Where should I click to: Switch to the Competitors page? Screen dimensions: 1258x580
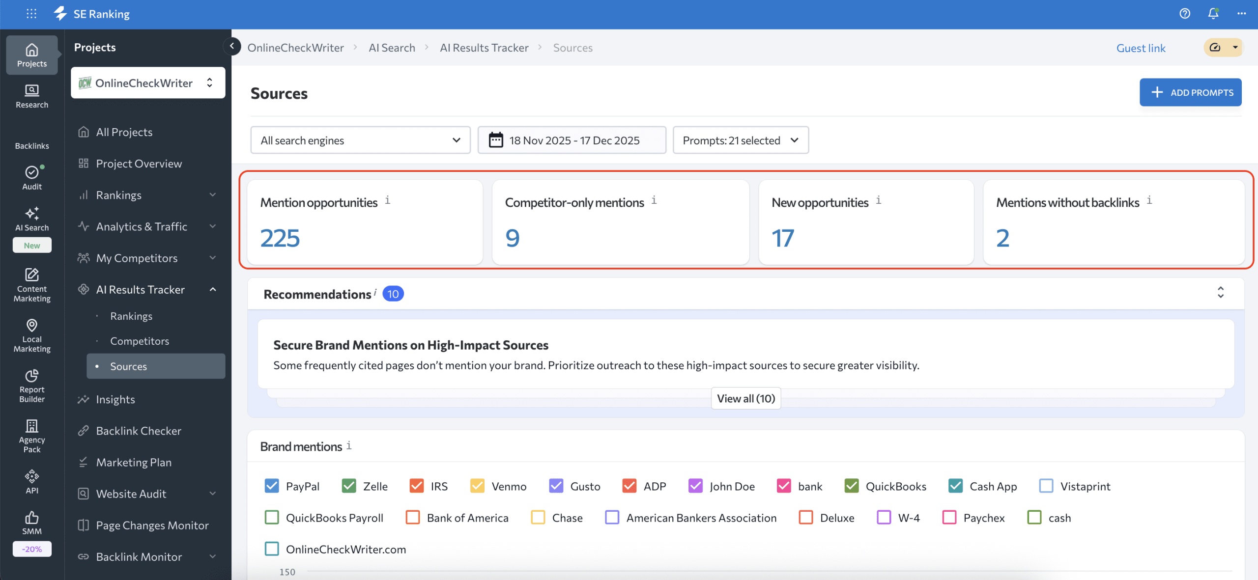(x=139, y=340)
